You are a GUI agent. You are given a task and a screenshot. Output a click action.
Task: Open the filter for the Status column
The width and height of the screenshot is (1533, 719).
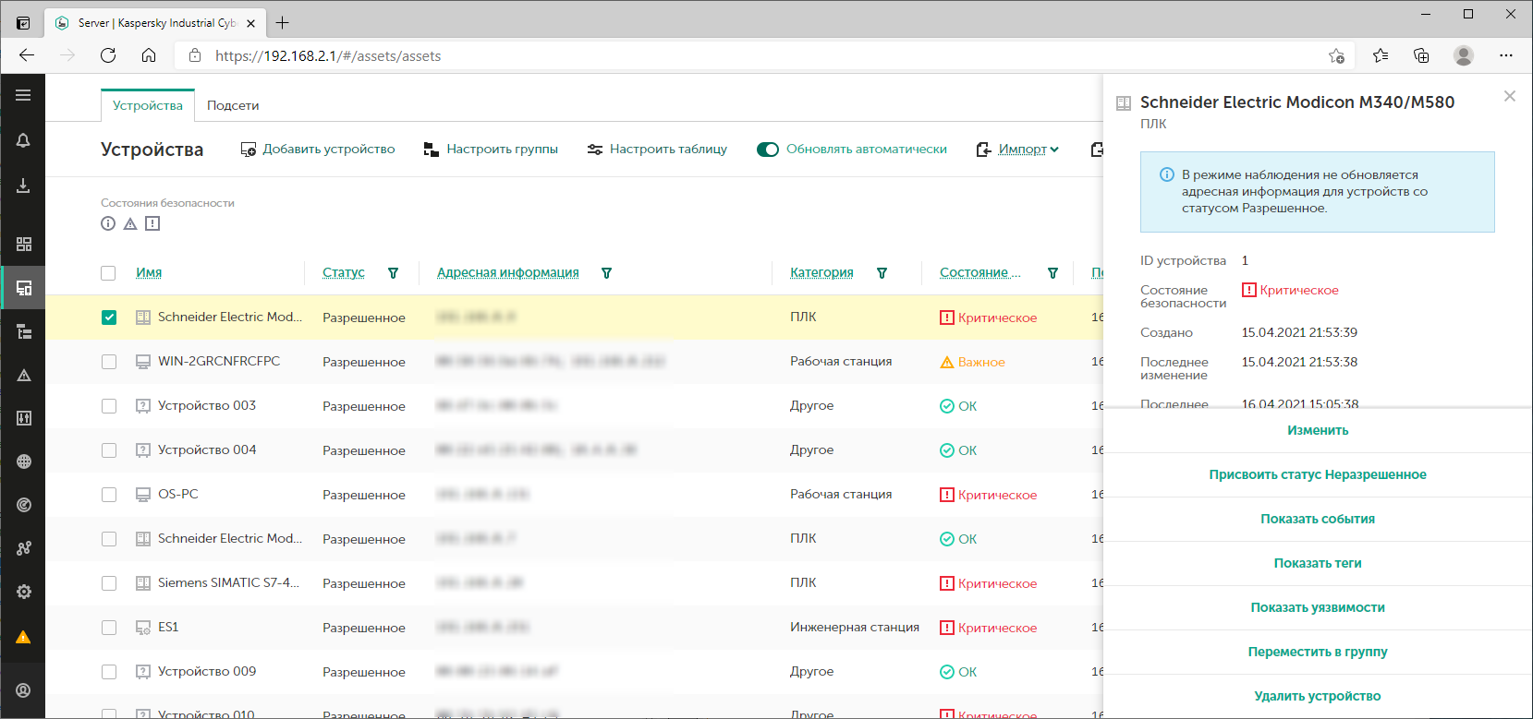[393, 273]
